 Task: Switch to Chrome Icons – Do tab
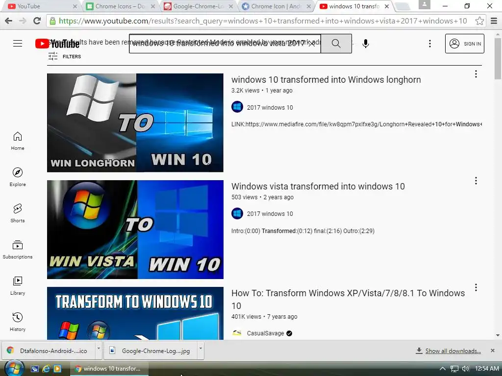(x=121, y=6)
